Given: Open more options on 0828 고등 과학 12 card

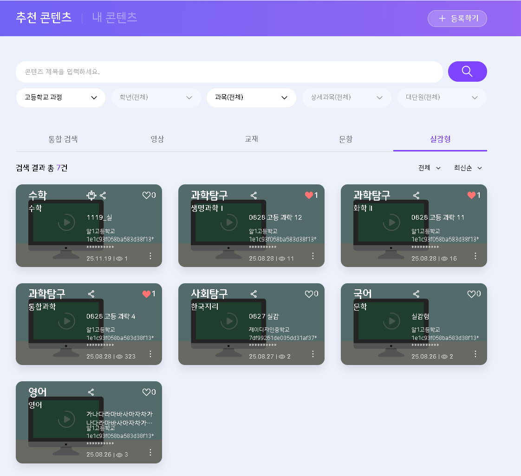Looking at the screenshot, I should [313, 256].
